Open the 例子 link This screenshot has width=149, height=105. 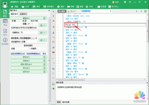pyautogui.click(x=44, y=54)
